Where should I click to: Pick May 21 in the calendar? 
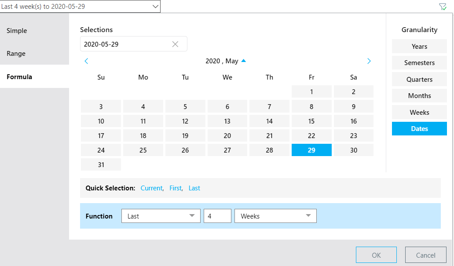click(x=269, y=135)
